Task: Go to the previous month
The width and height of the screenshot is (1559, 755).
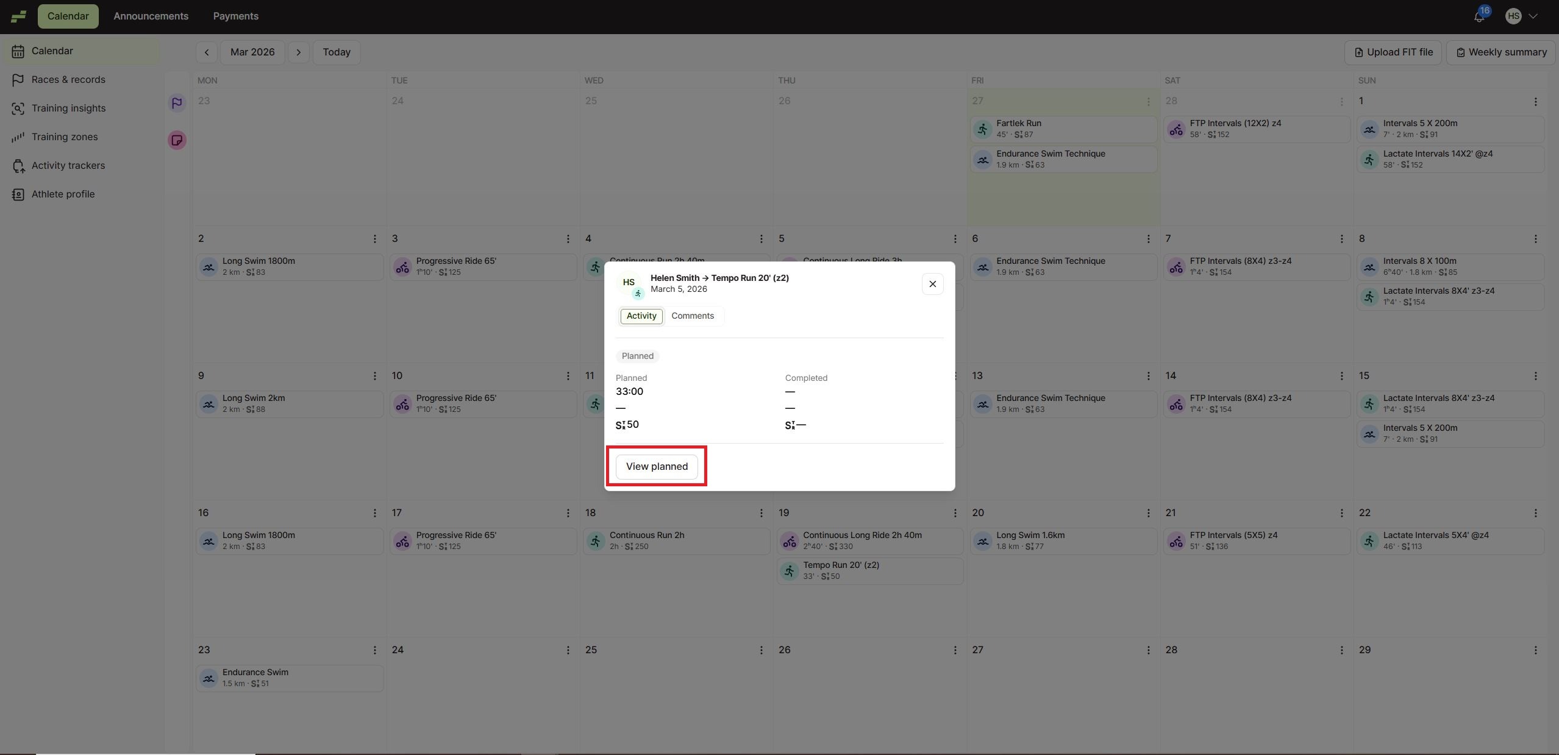Action: tap(207, 52)
